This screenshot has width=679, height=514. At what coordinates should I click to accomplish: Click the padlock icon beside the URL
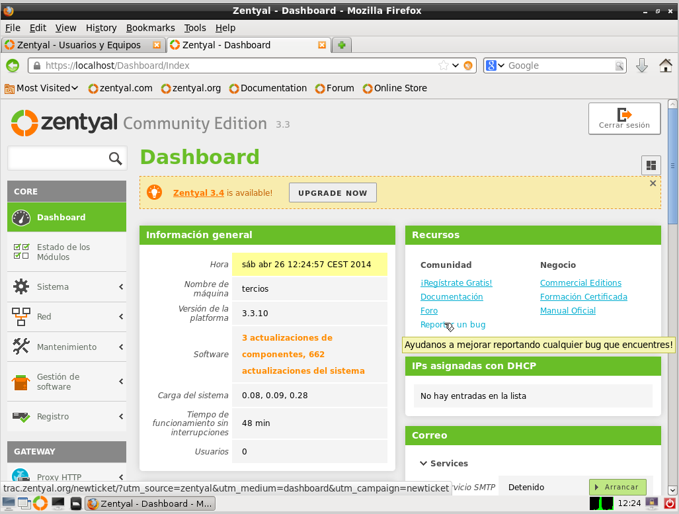37,65
